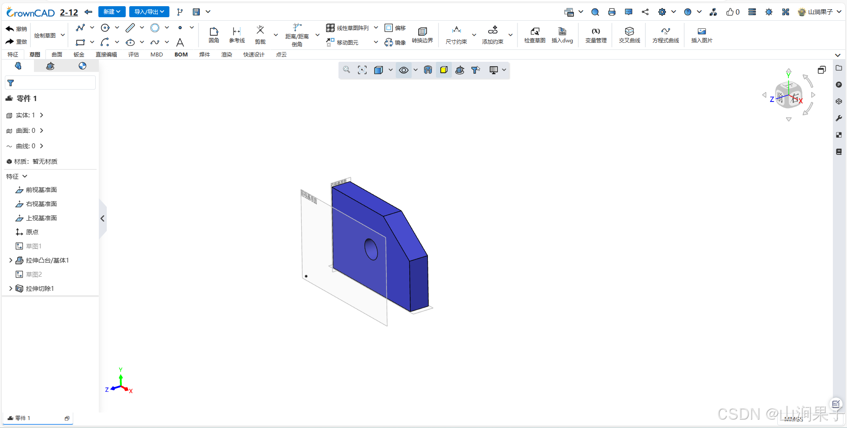Click the 线性草图阵列 pattern tool
The image size is (847, 428).
(x=348, y=28)
